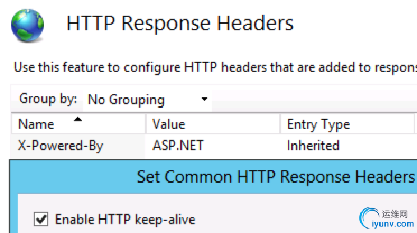Click the Enable HTTP keep-alive label text

click(125, 220)
